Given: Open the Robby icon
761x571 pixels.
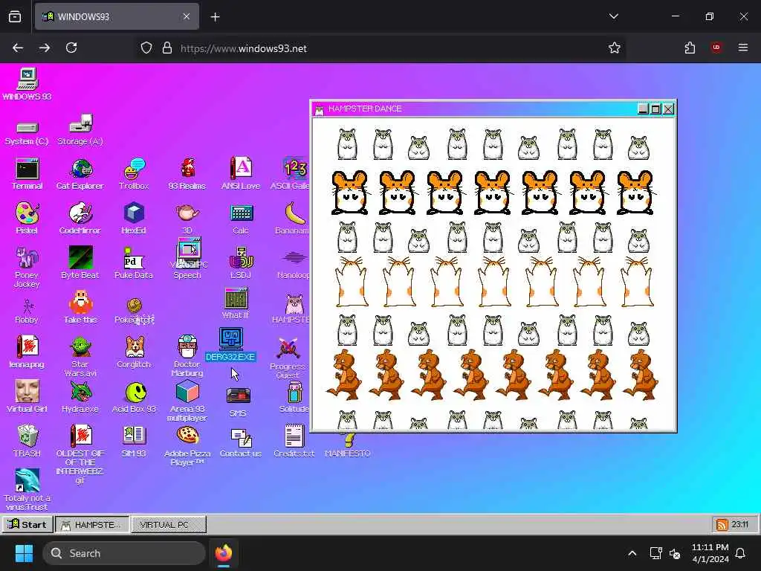Looking at the screenshot, I should [27, 311].
